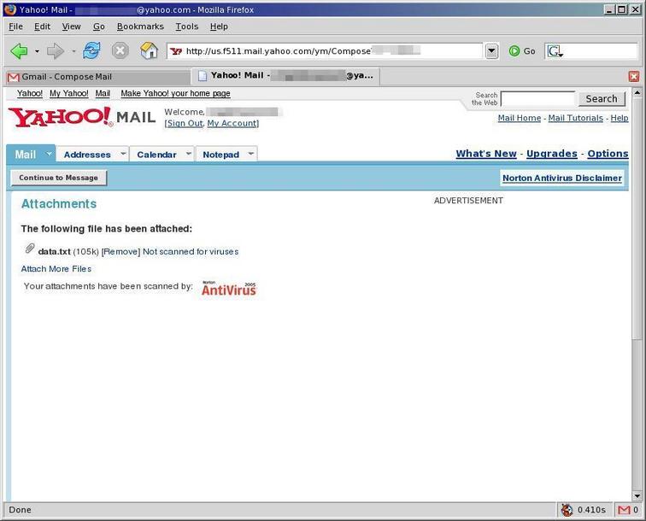Click the Sign Out link
Image resolution: width=646 pixels, height=521 pixels.
point(185,123)
